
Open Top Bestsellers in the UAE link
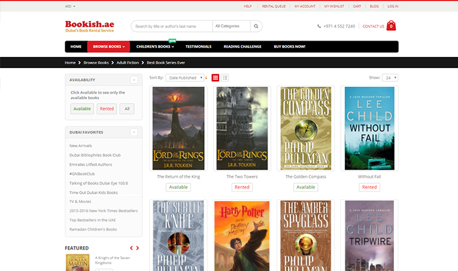tap(93, 220)
